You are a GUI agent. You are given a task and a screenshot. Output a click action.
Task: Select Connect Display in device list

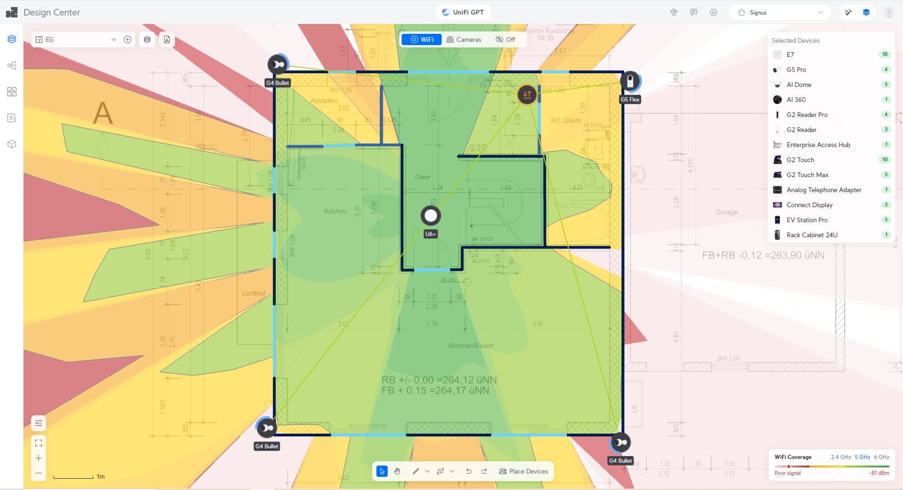[x=832, y=205]
